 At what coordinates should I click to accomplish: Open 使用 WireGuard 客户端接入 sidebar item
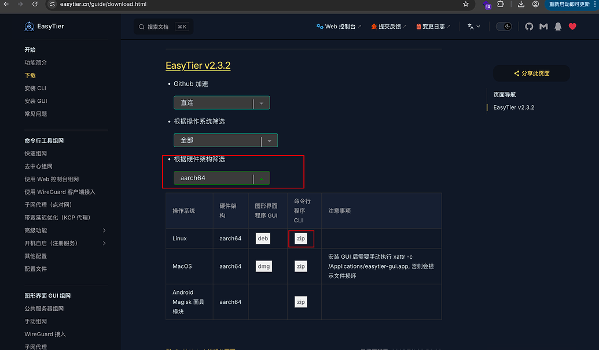click(60, 192)
